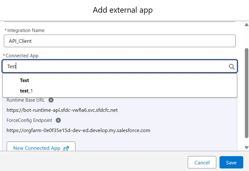Click the info icon beside Runtime Base URL

51,100
